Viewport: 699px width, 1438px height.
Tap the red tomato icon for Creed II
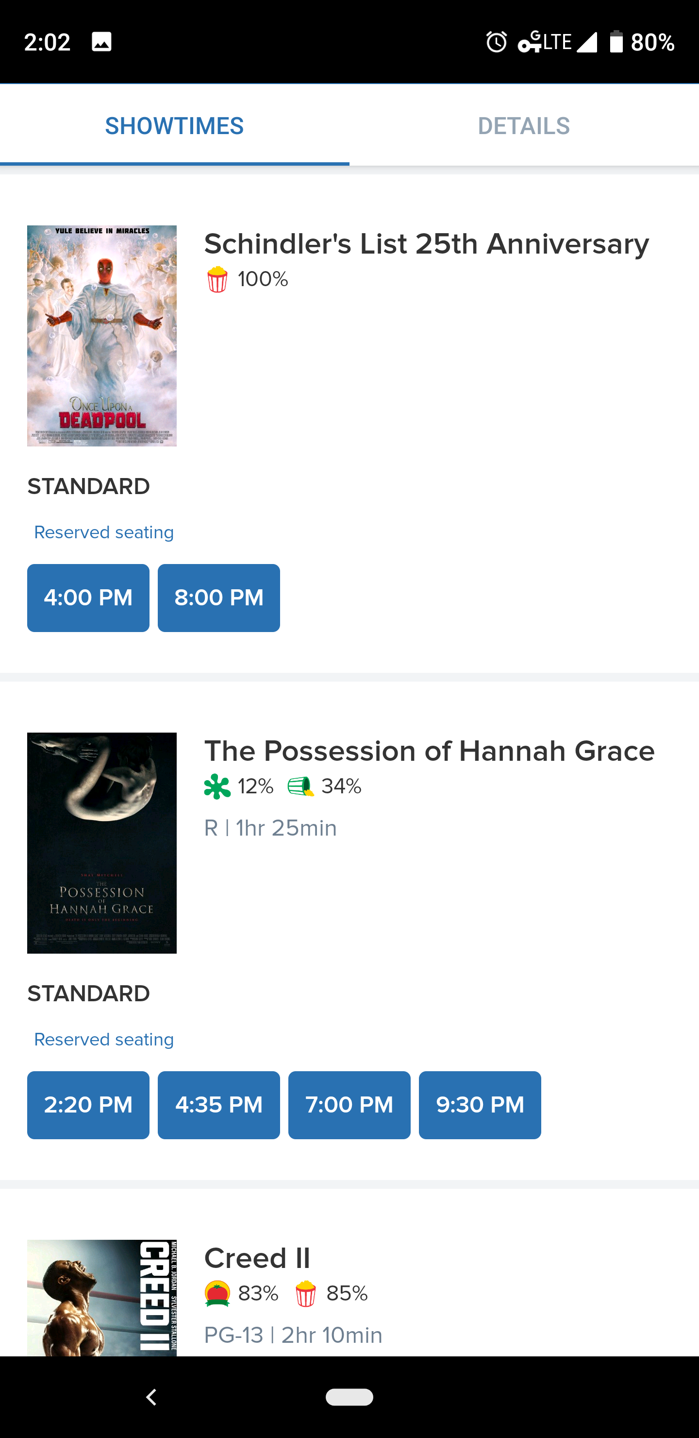click(217, 1293)
